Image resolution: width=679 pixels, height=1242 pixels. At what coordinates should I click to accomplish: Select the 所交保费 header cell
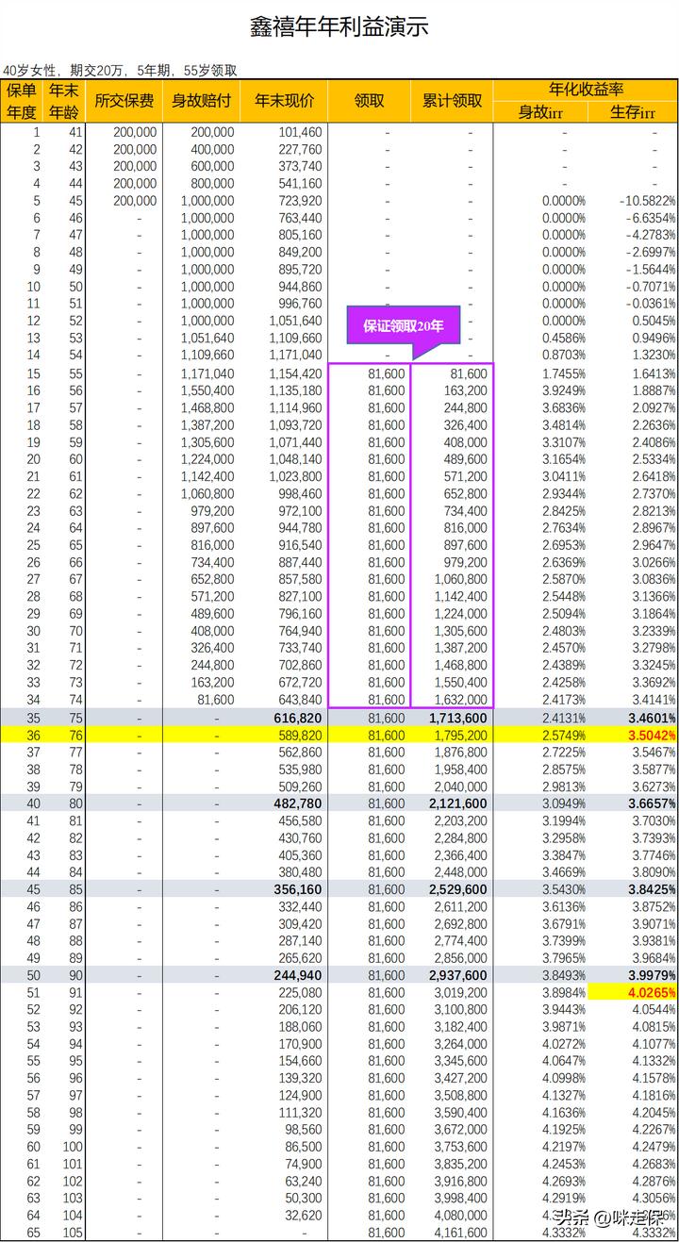click(x=123, y=101)
